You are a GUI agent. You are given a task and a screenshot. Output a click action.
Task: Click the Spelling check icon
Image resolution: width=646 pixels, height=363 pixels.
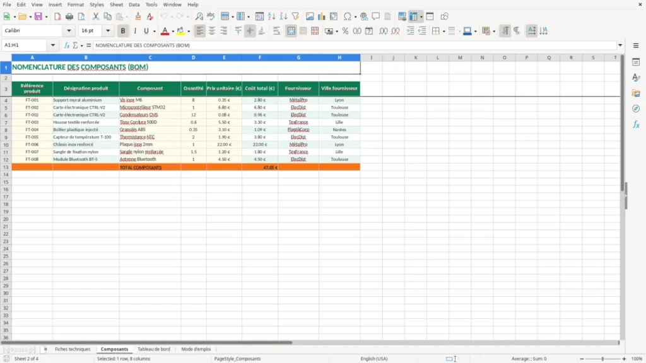211,16
